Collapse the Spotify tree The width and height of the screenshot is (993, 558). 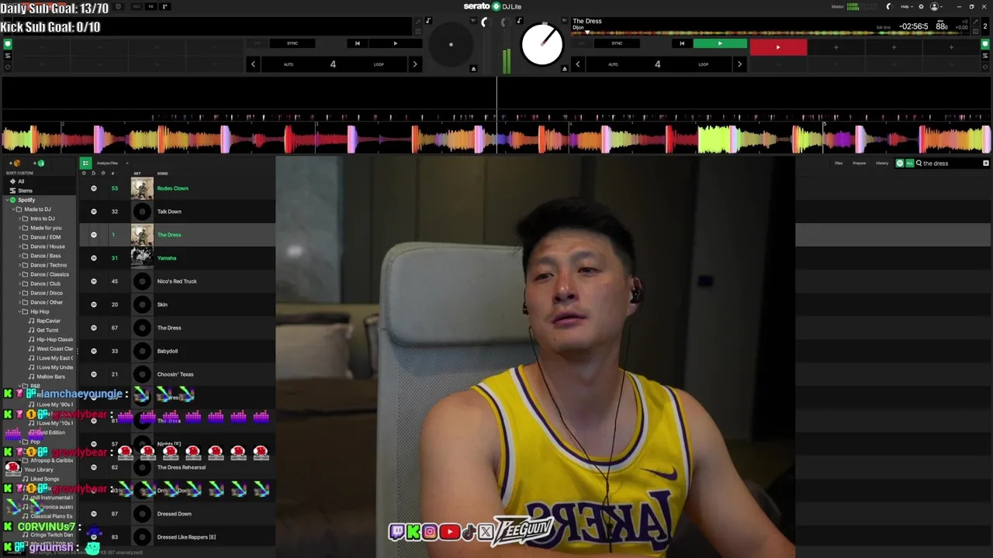pos(6,200)
